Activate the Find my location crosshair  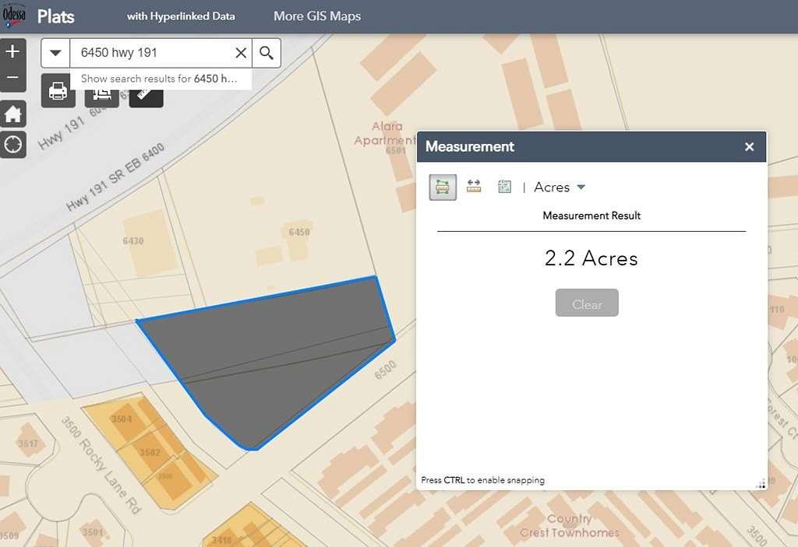pos(12,145)
